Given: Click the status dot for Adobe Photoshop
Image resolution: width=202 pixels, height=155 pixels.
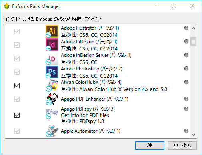Looking at the screenshot, I should (186, 68).
